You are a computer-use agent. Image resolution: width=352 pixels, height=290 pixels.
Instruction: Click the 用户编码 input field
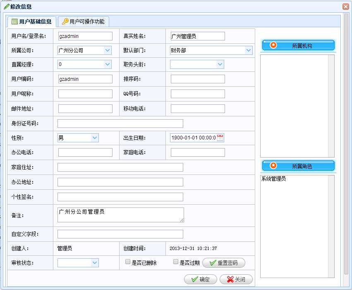85,79
